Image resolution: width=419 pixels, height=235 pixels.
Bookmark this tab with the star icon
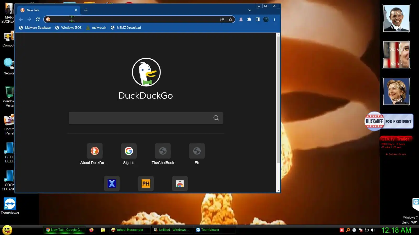[x=230, y=19]
